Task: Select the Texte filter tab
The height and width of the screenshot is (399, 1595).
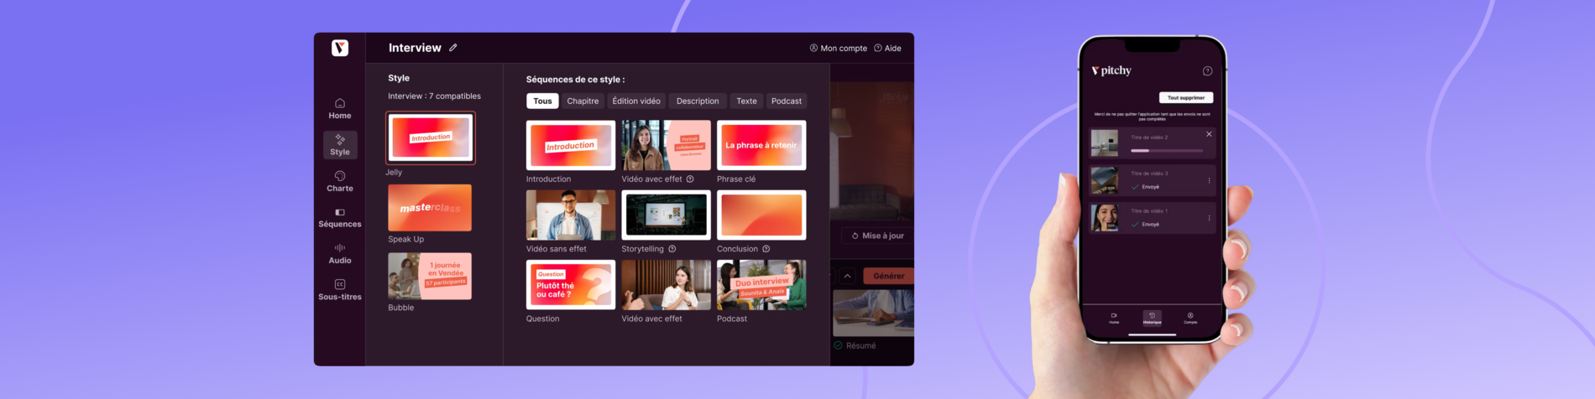Action: click(x=746, y=101)
